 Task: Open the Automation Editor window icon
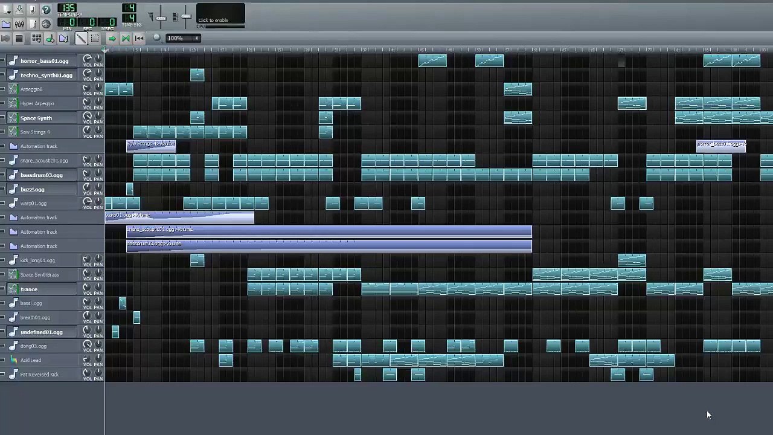click(6, 24)
